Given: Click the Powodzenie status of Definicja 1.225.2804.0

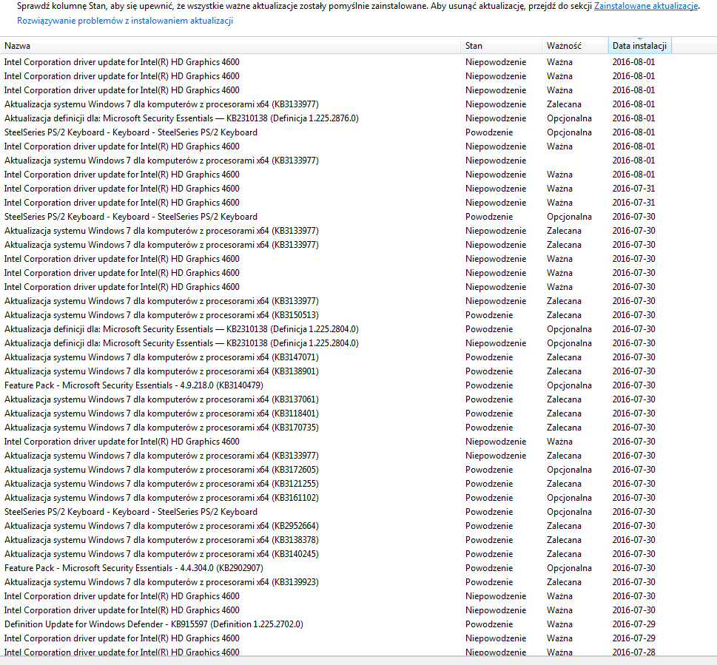Looking at the screenshot, I should pos(489,329).
